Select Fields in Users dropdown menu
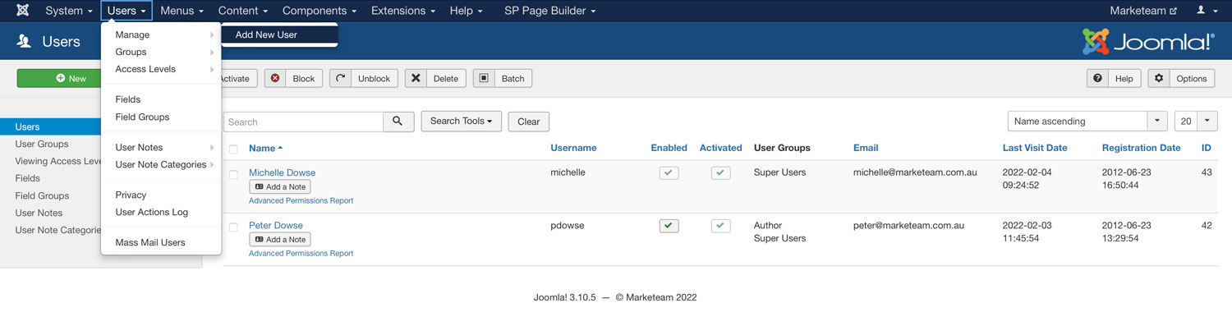 [161, 99]
